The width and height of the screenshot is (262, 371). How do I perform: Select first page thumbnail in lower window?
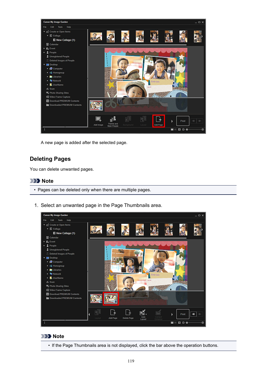click(96, 298)
